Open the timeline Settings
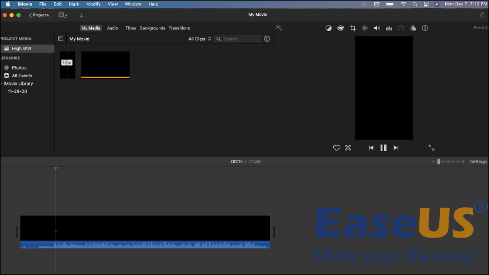The height and width of the screenshot is (275, 489). 478,161
